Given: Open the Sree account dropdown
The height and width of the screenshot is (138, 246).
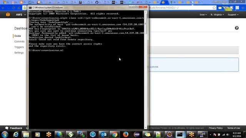Looking at the screenshot, I should [203, 15].
